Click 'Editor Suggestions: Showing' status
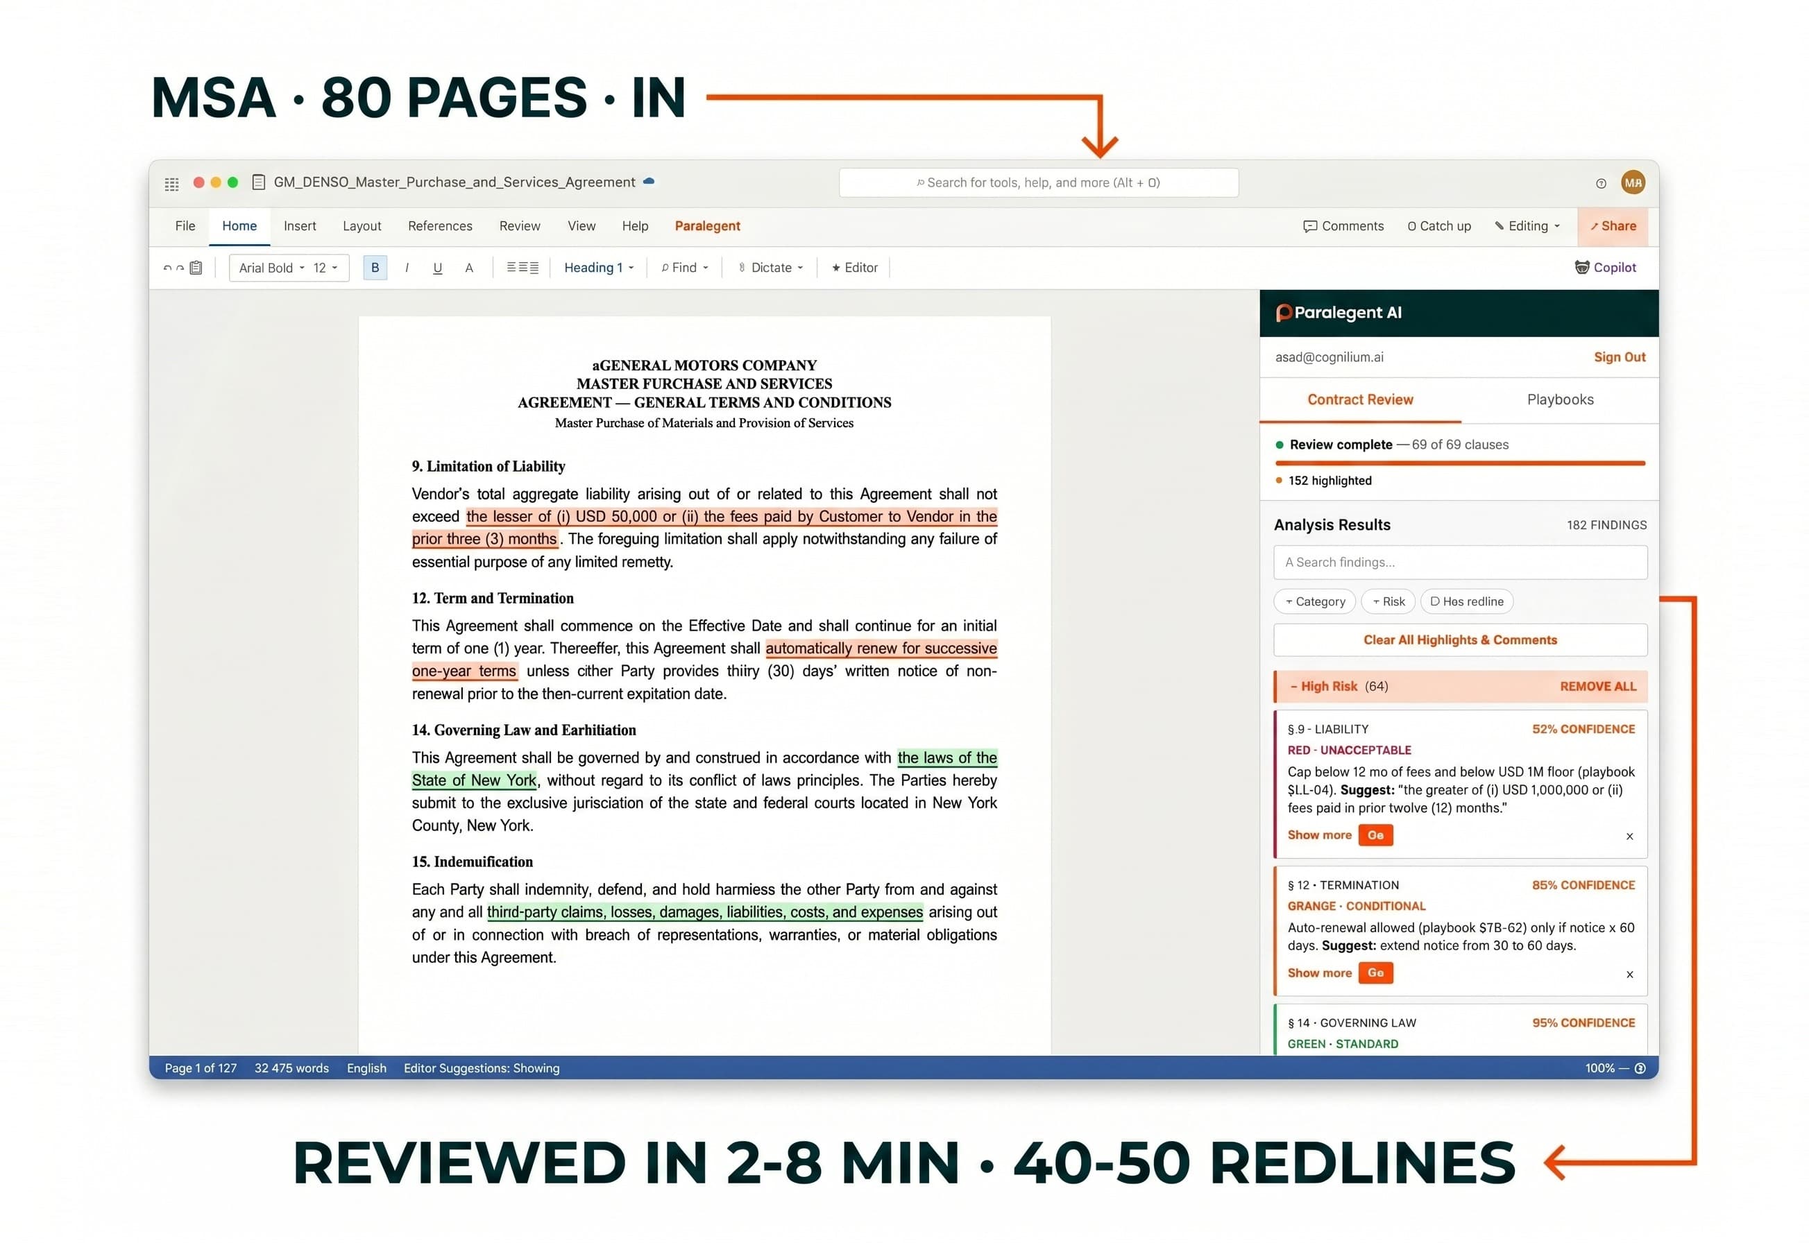Image resolution: width=1809 pixels, height=1243 pixels. coord(482,1070)
